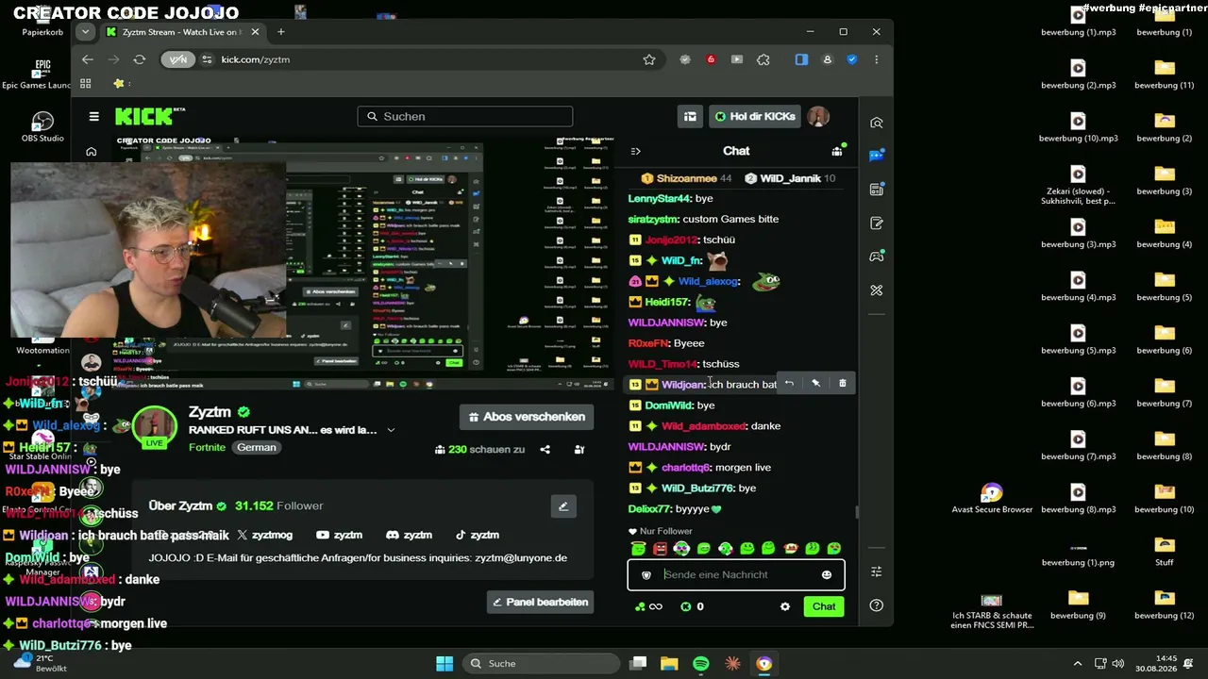Pin Wildjoan's chat message
Image resolution: width=1208 pixels, height=679 pixels.
pyautogui.click(x=815, y=384)
